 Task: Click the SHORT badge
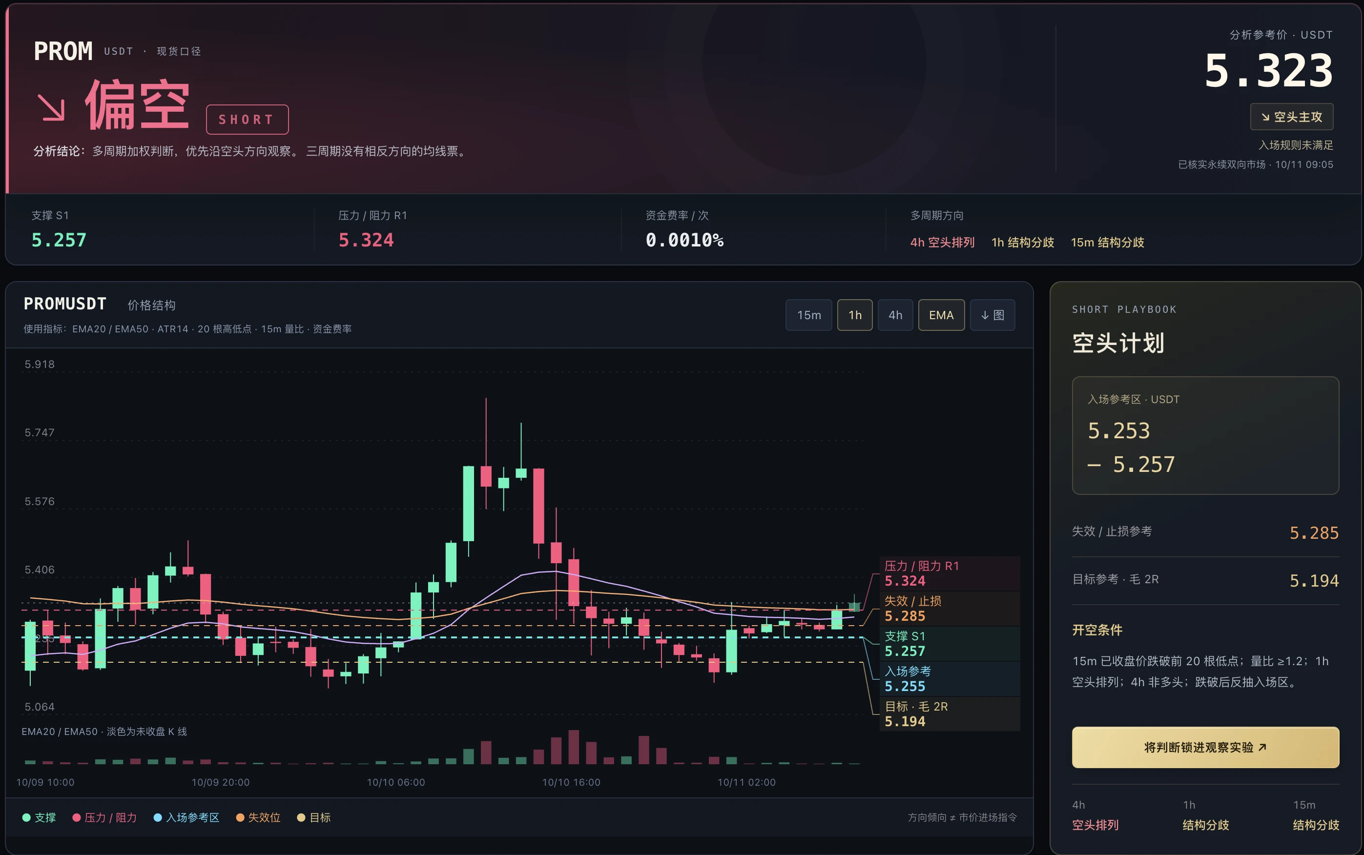(247, 119)
